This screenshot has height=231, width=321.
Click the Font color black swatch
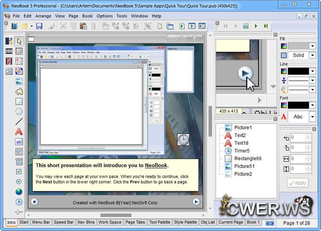click(302, 105)
